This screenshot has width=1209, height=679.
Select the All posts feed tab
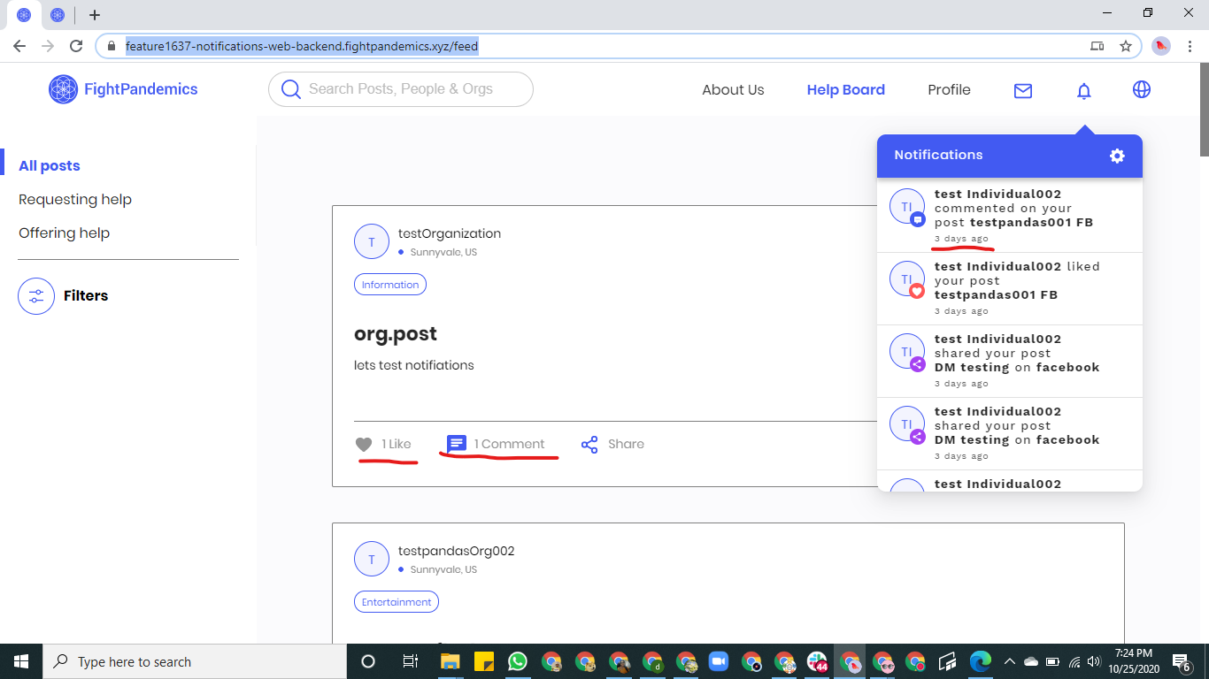50,166
